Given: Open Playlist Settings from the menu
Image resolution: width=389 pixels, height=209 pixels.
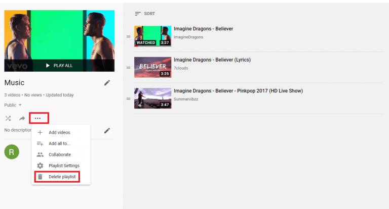Looking at the screenshot, I should point(61,166).
